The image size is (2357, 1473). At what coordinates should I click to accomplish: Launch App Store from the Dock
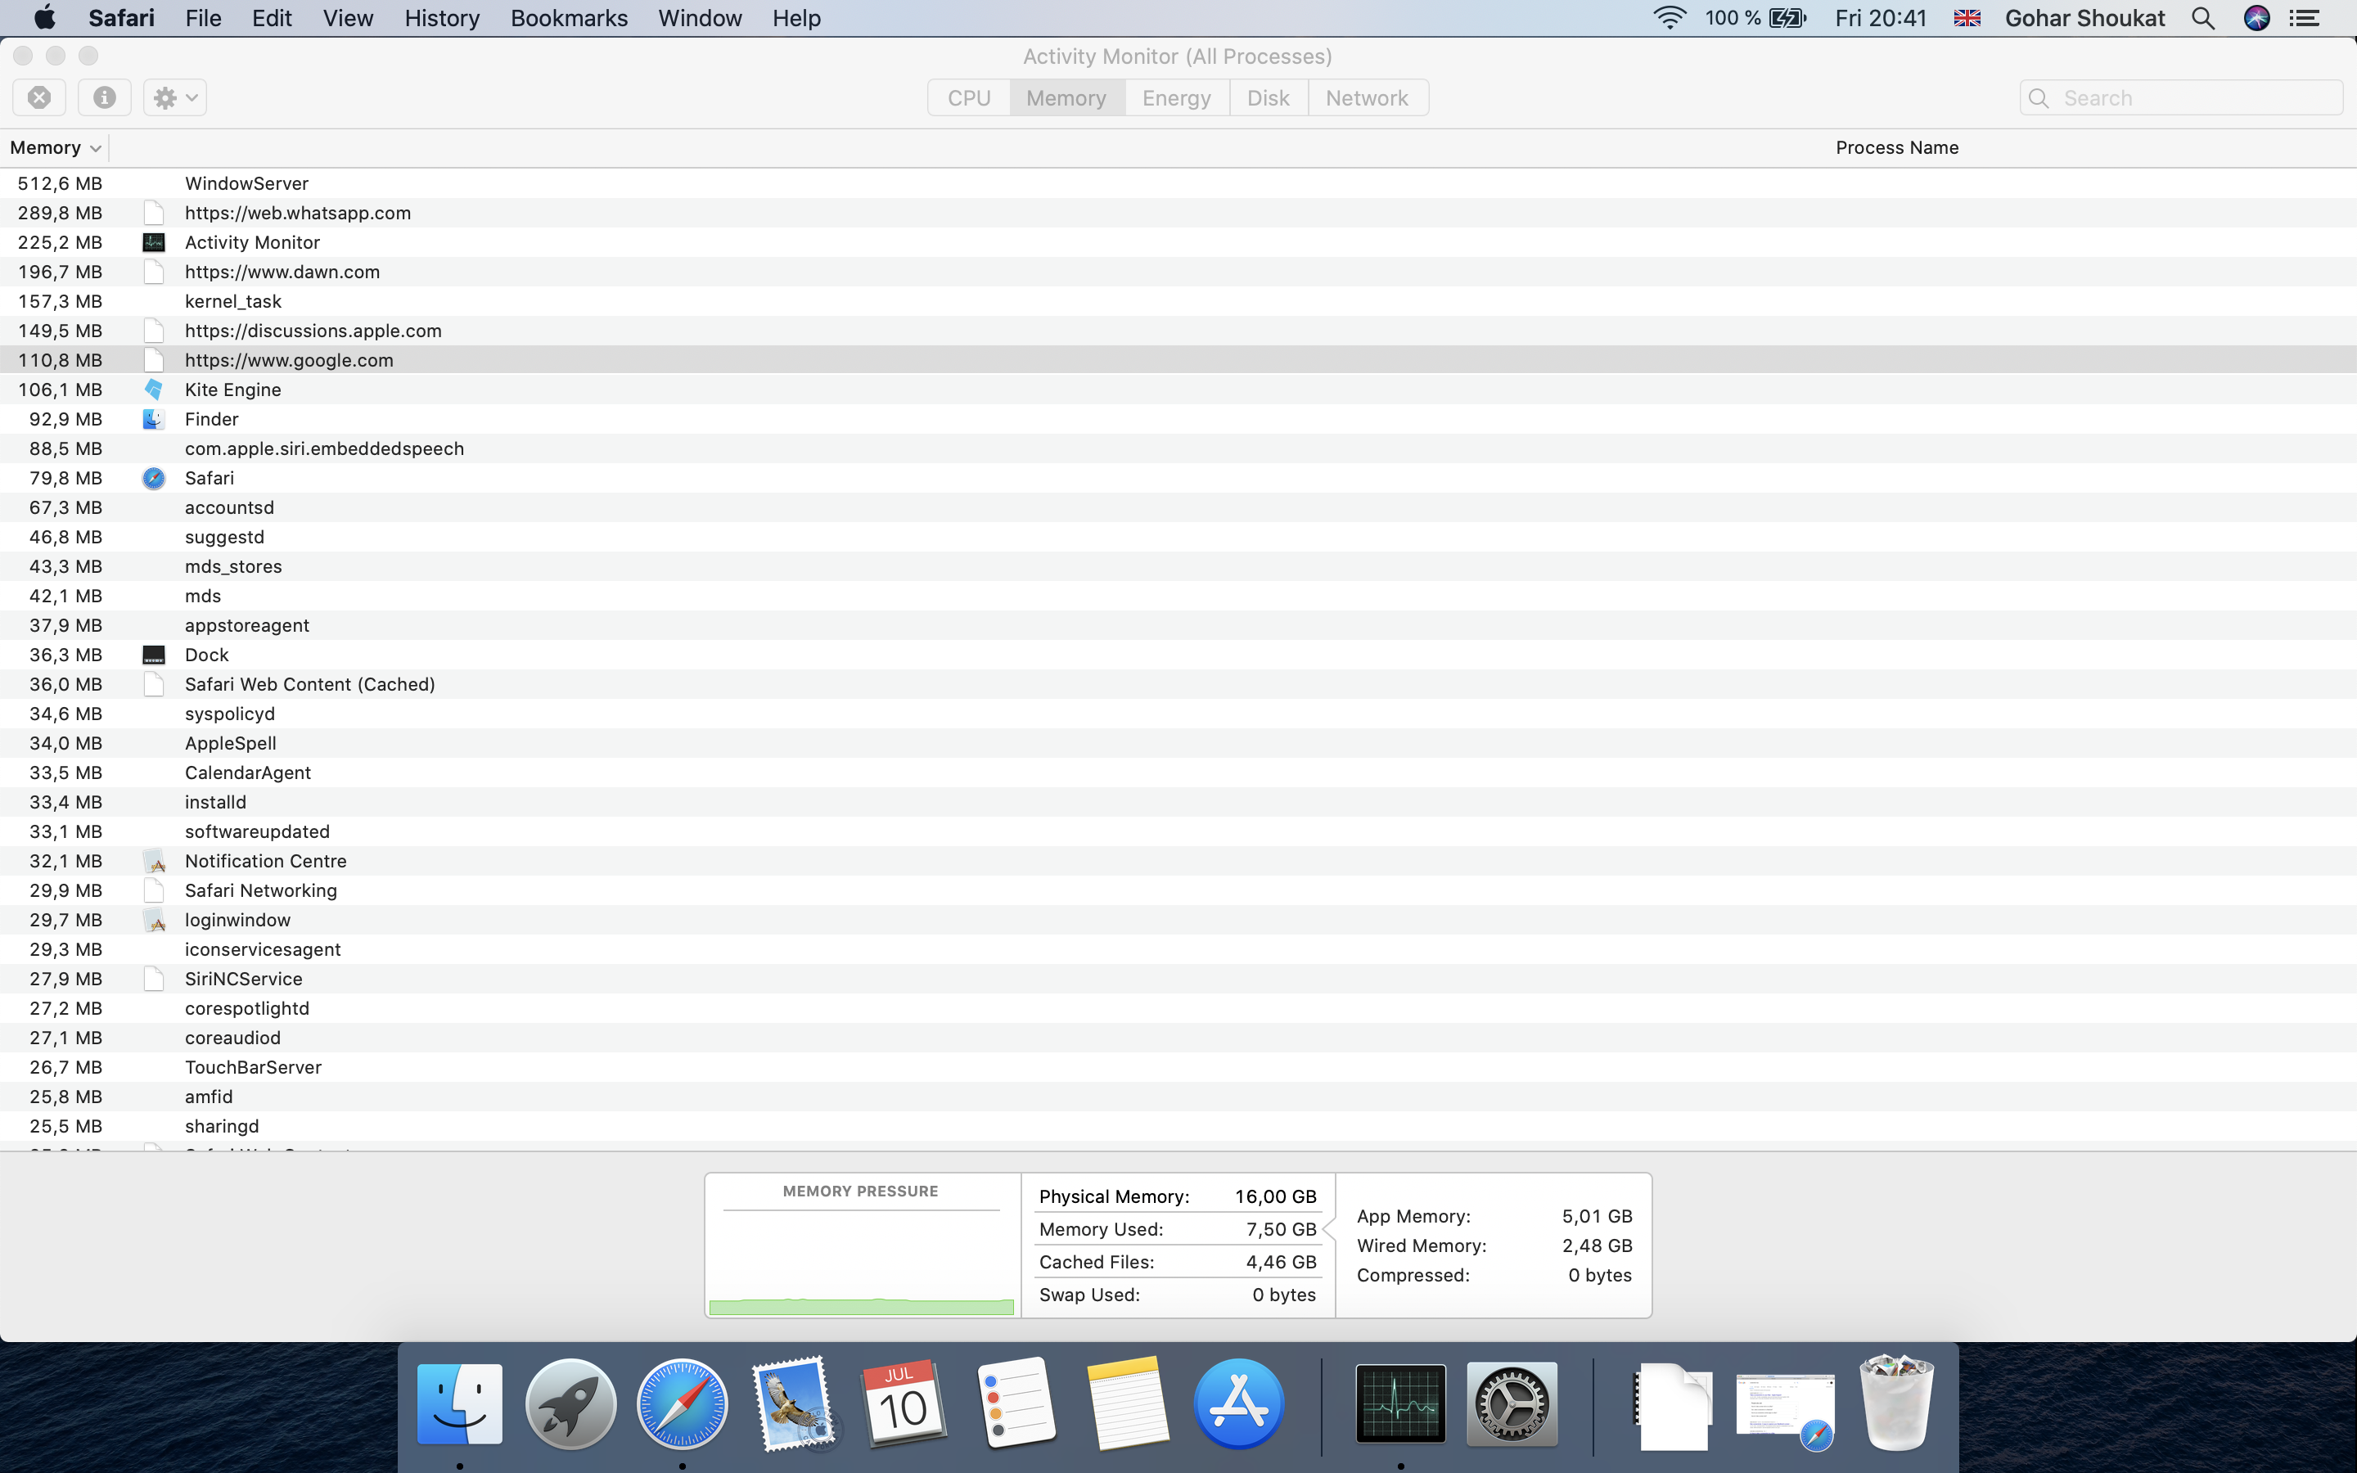point(1239,1403)
